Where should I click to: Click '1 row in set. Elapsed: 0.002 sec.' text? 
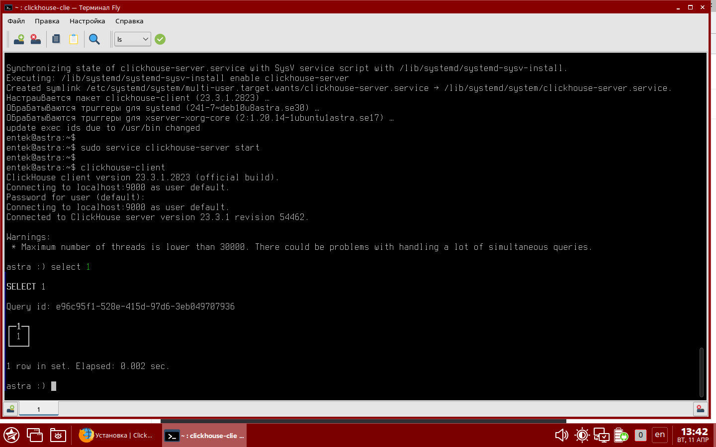click(x=88, y=366)
